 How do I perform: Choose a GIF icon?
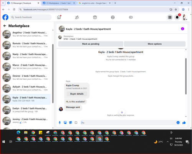76,123
